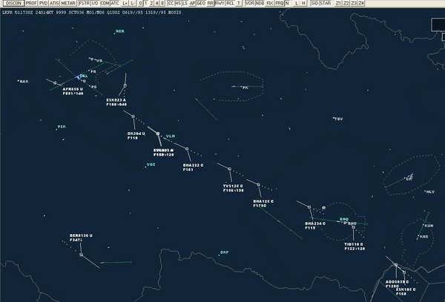Viewport: 445px width, 302px height.
Task: Open the SID procedures list
Action: (x=314, y=4)
